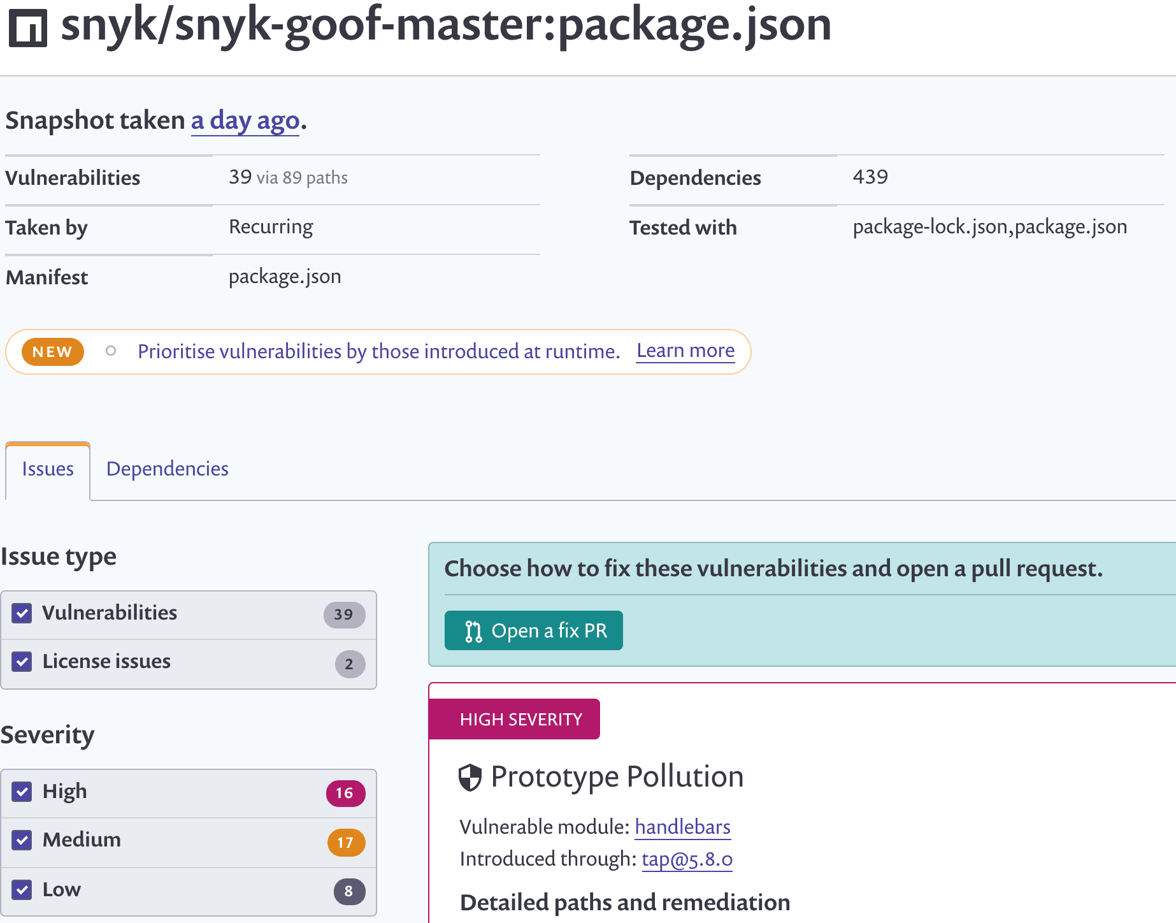The height and width of the screenshot is (923, 1176).
Task: Toggle the Medium severity checkbox
Action: point(22,840)
